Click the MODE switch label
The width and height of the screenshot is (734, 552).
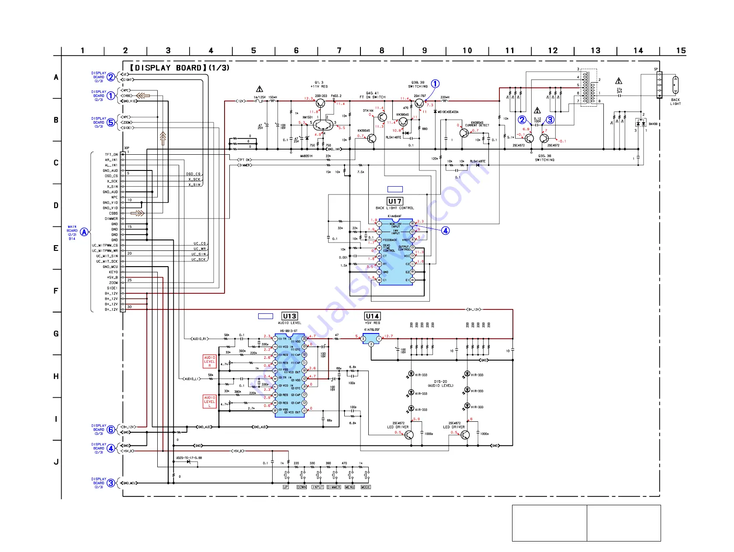(x=366, y=487)
